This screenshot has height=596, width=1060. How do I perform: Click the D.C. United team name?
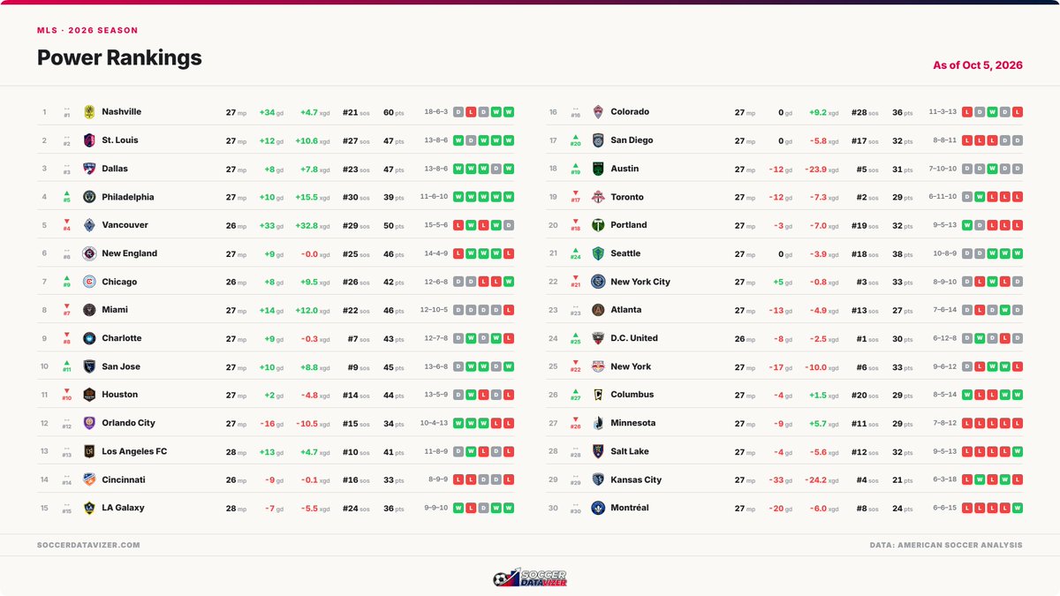pos(634,338)
